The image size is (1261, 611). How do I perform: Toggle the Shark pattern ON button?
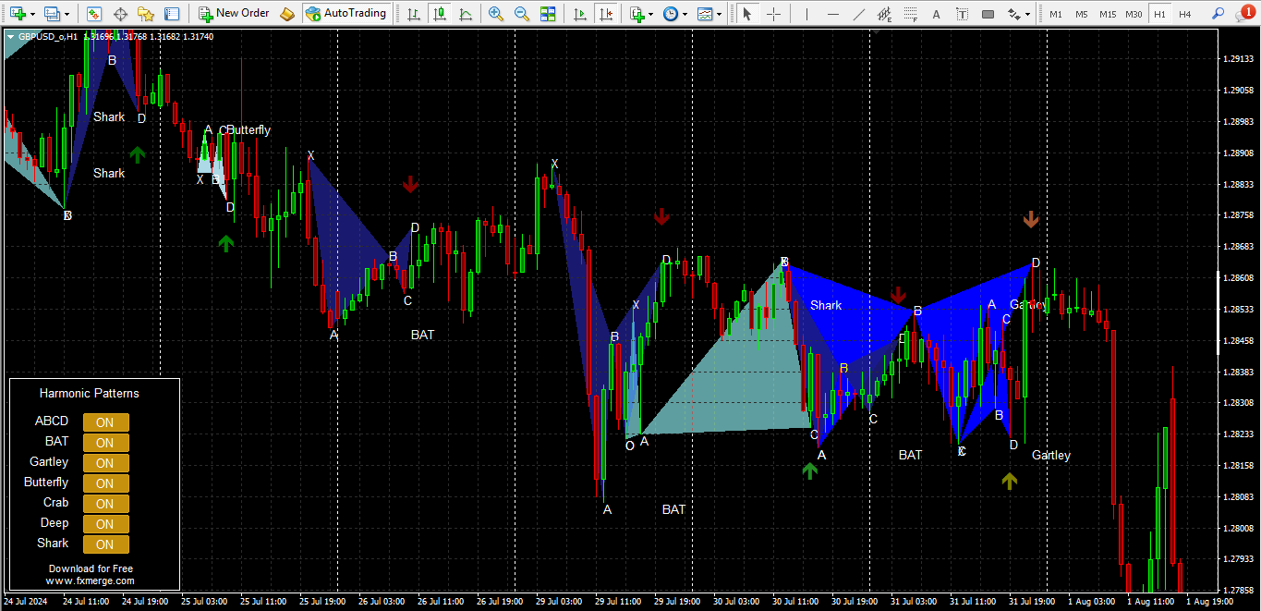pos(105,544)
